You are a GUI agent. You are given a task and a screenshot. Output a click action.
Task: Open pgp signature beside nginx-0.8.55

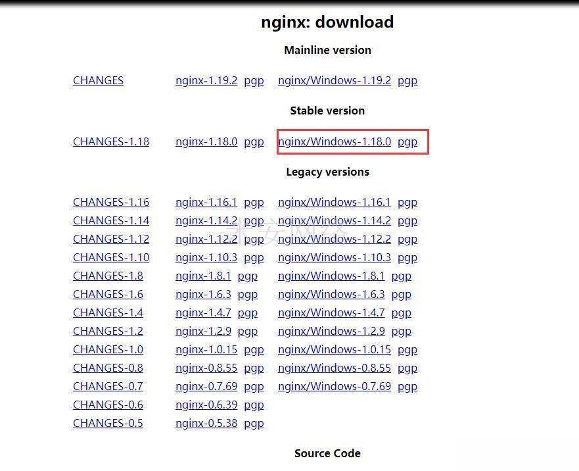254,369
